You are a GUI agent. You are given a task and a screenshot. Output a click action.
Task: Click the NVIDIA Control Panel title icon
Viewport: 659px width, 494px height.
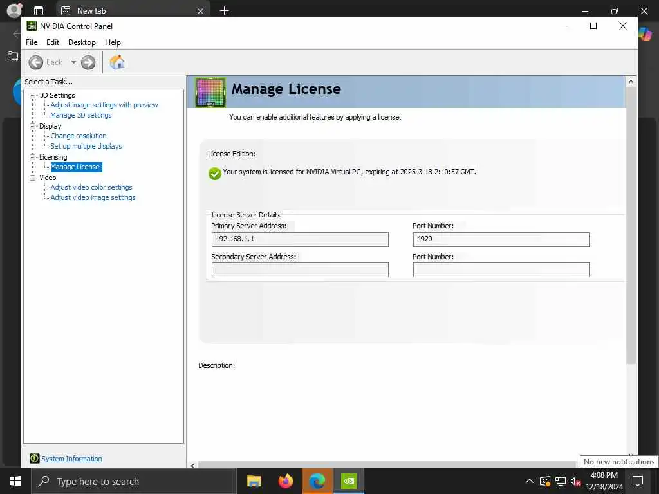click(x=32, y=26)
